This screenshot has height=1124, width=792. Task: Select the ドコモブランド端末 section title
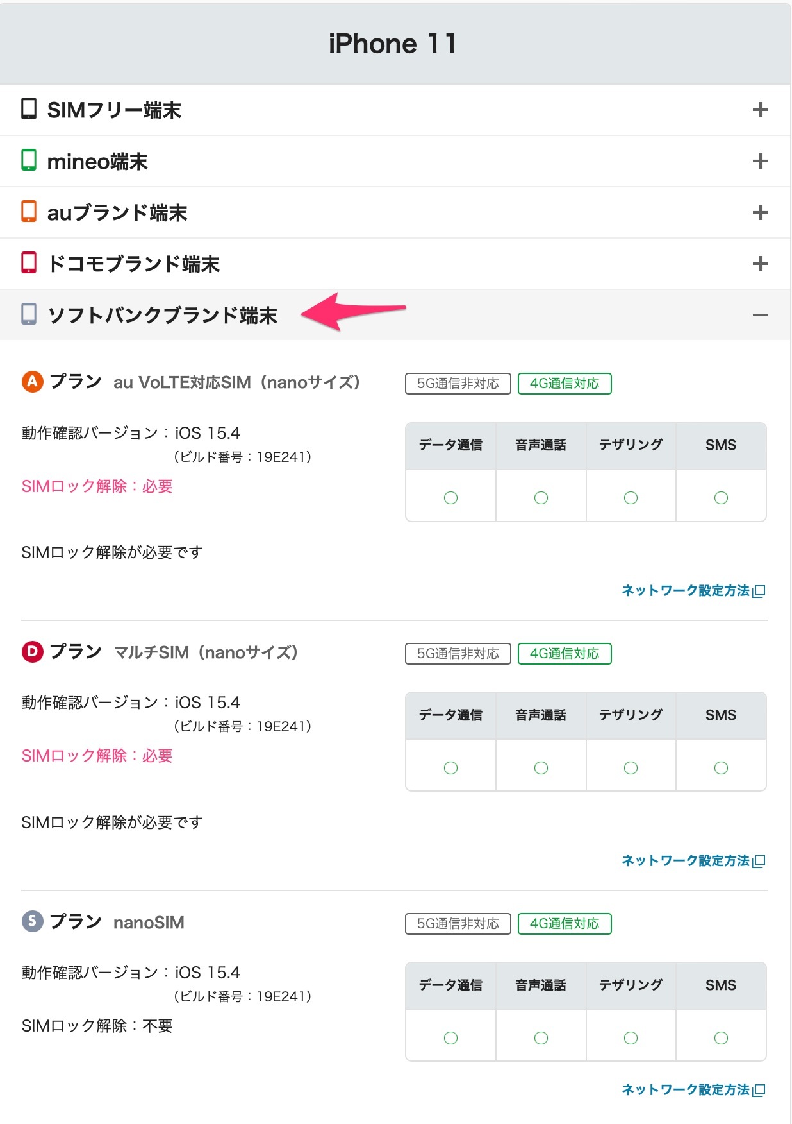pyautogui.click(x=134, y=264)
